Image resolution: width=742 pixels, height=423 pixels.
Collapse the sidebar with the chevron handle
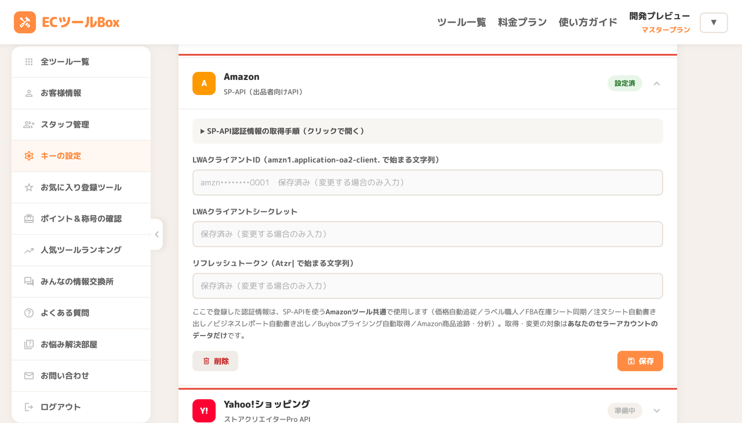(157, 234)
